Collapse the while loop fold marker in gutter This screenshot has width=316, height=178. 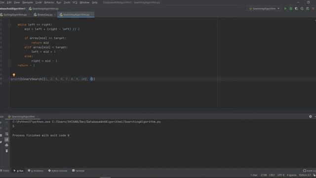pyautogui.click(x=9, y=25)
